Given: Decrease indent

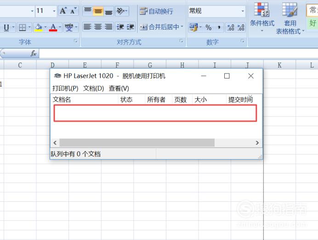Looking at the screenshot, I should (x=120, y=27).
